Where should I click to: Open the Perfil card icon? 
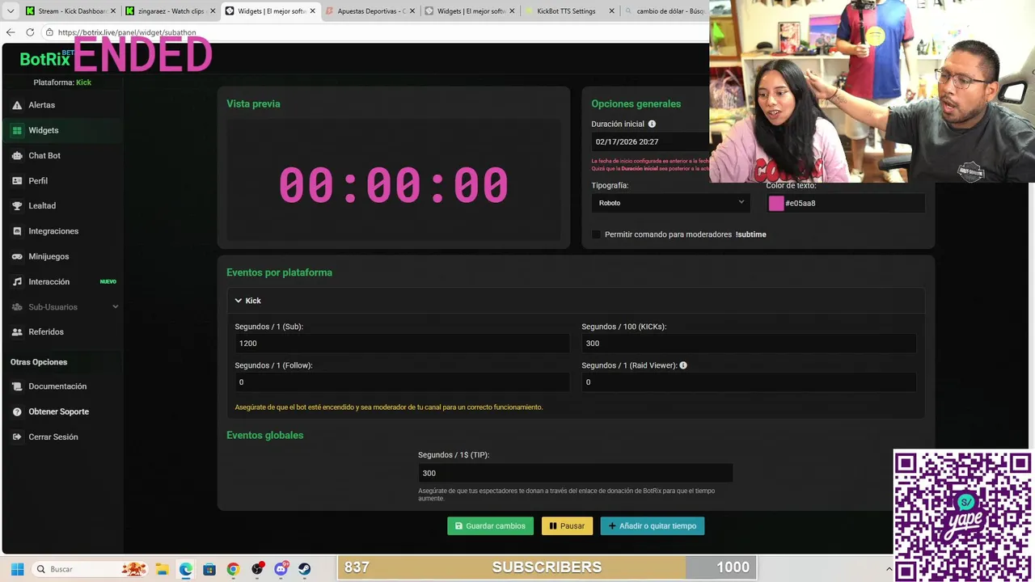click(17, 181)
